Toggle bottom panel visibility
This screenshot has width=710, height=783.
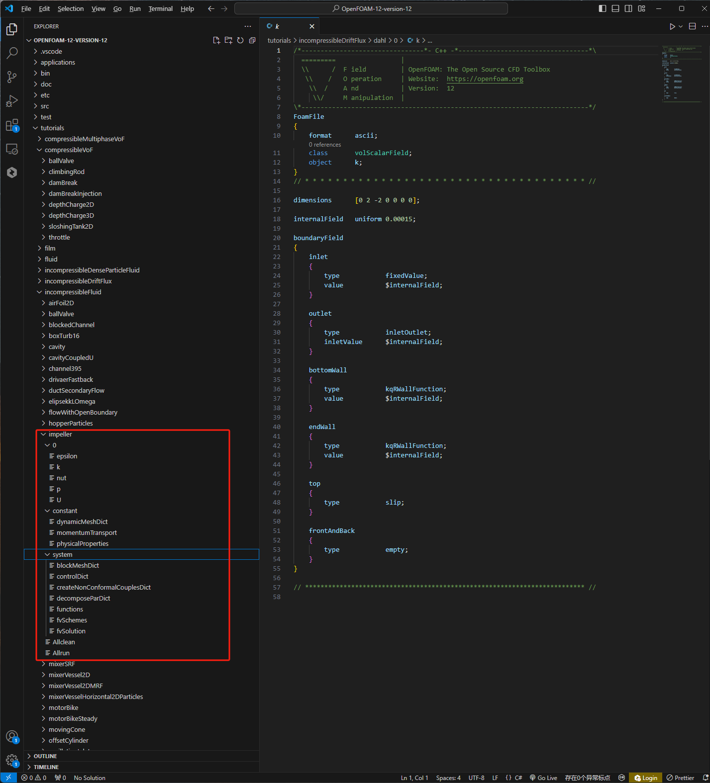click(615, 8)
